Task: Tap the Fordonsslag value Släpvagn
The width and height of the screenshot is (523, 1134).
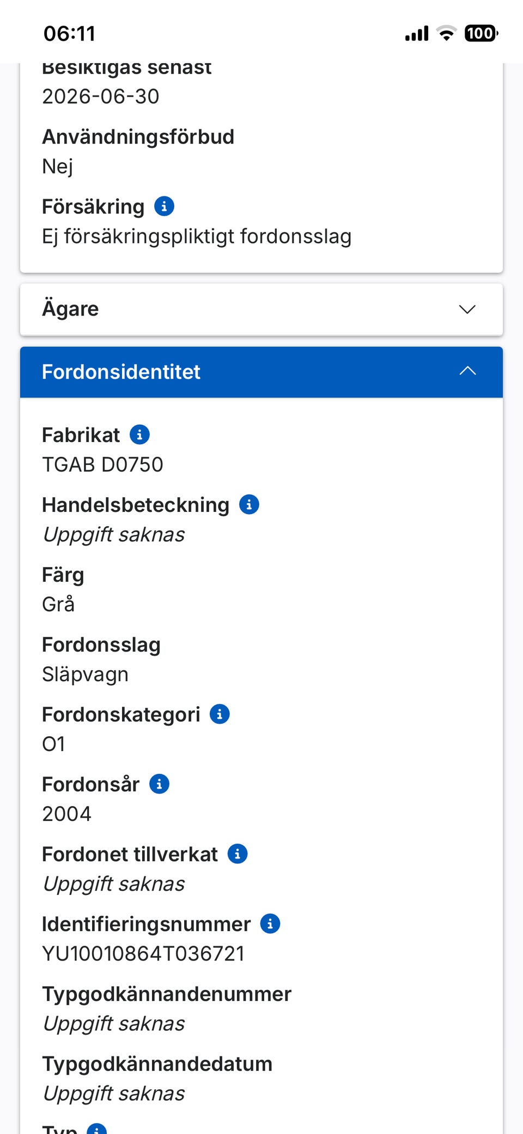Action: [x=85, y=675]
